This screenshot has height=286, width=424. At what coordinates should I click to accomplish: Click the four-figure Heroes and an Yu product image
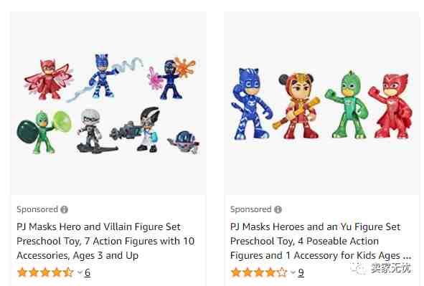pos(321,104)
